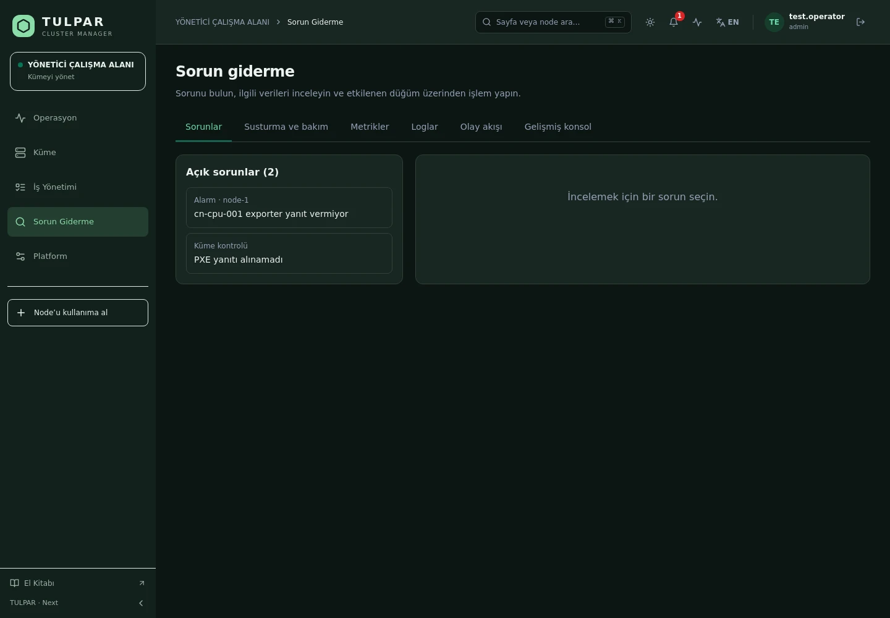Open the Metrikler tab

[370, 127]
